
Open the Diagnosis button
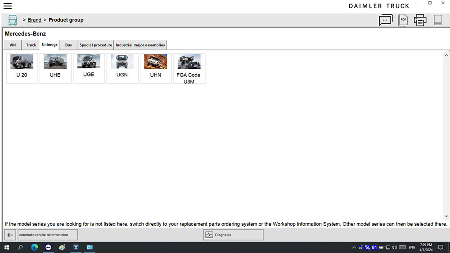[233, 235]
